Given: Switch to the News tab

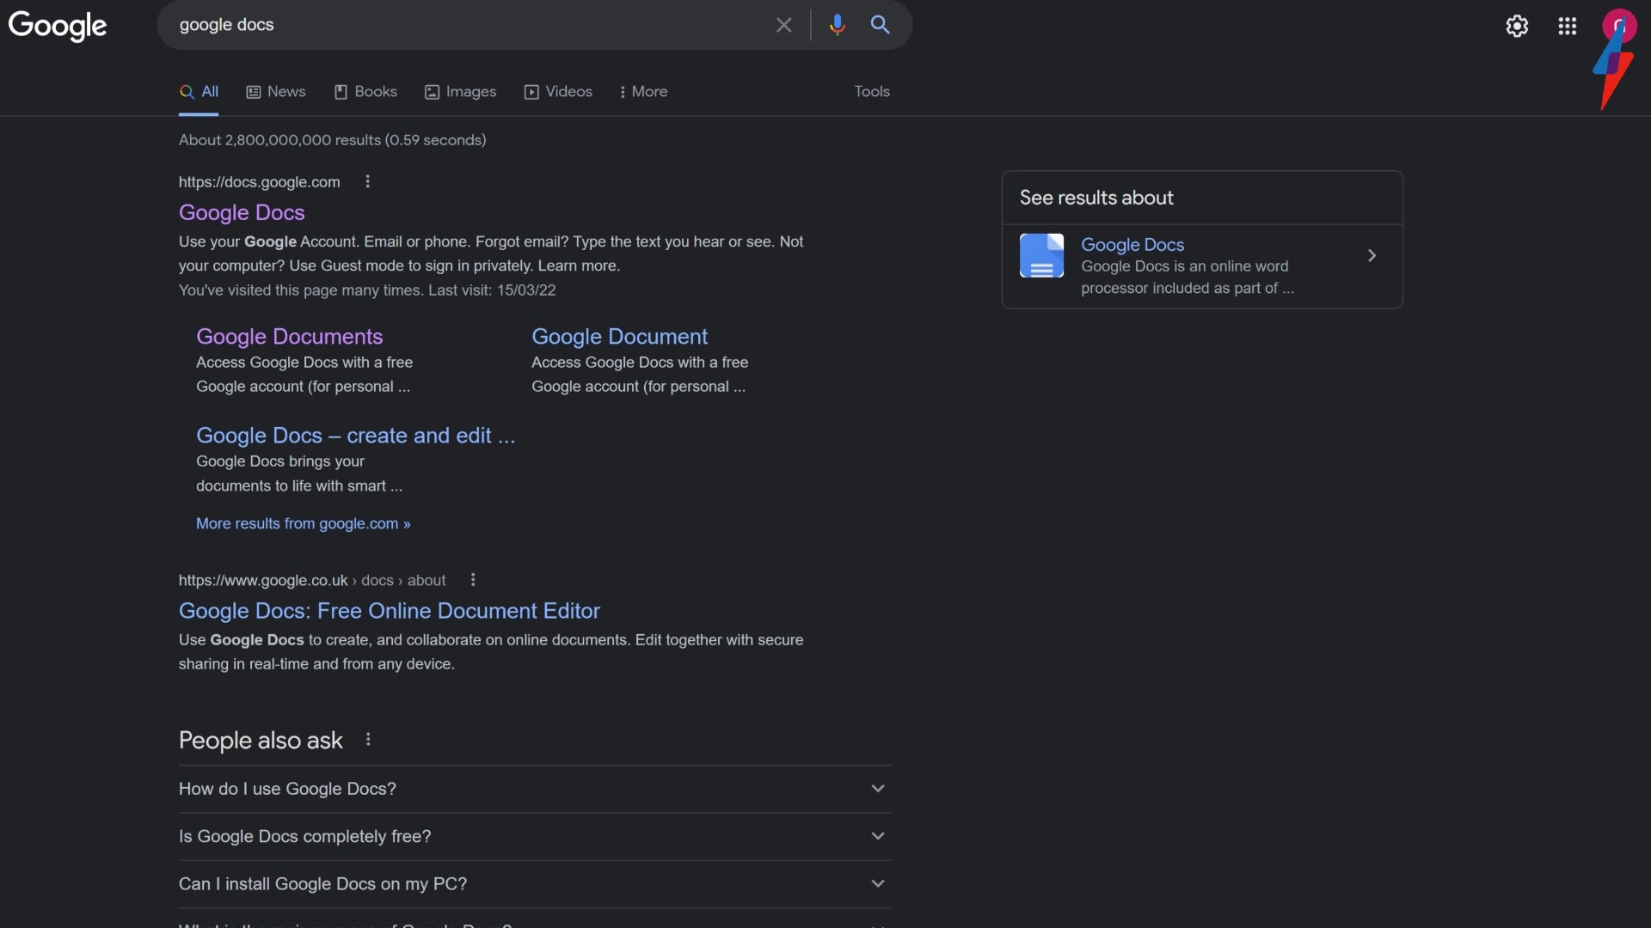Looking at the screenshot, I should tap(276, 91).
